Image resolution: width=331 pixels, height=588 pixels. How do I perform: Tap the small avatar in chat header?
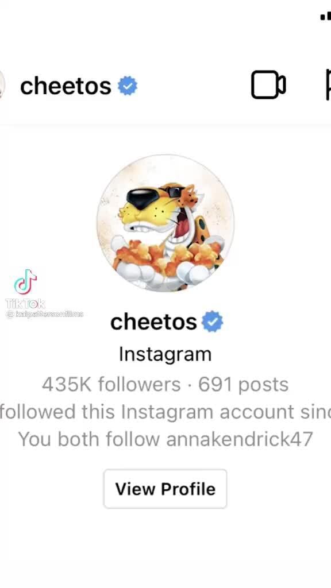(2, 85)
